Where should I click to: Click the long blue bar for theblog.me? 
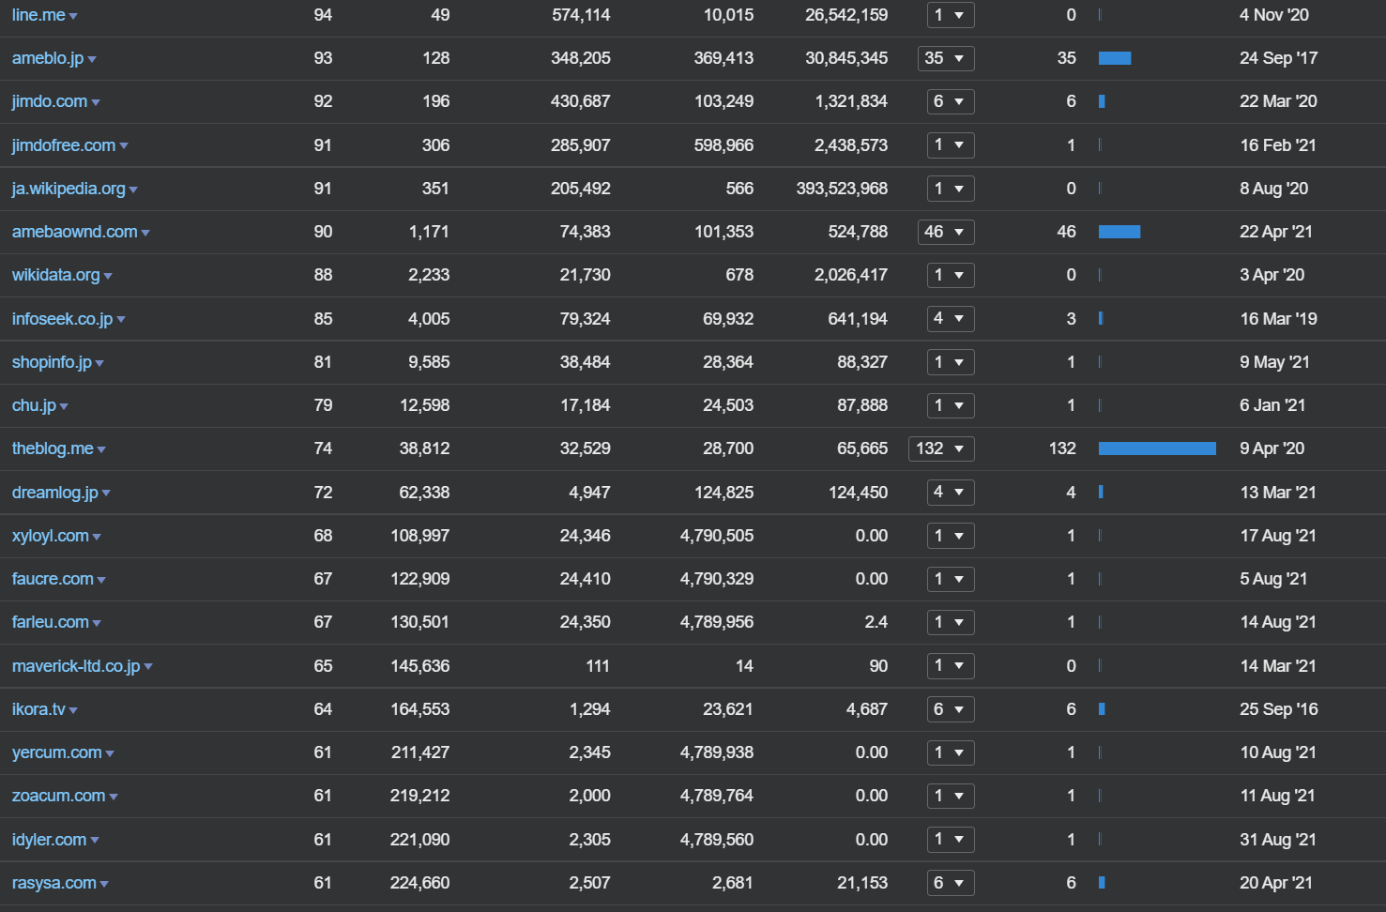(1157, 448)
